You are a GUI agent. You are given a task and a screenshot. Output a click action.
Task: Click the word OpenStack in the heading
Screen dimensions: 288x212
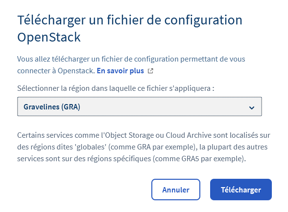pyautogui.click(x=49, y=37)
